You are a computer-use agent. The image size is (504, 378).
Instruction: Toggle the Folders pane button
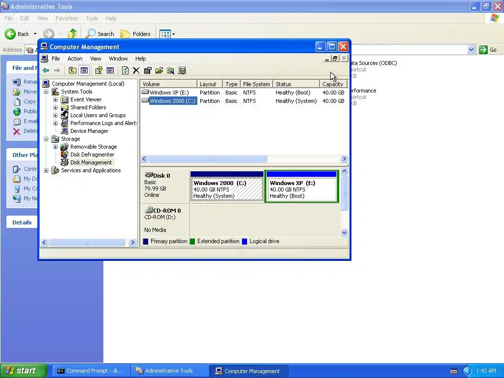[135, 34]
